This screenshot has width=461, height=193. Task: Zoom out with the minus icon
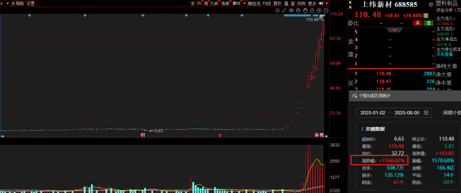(326, 10)
